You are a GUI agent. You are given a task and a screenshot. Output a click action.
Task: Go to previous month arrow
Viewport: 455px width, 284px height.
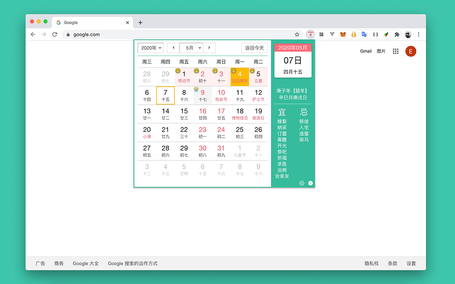pyautogui.click(x=173, y=48)
